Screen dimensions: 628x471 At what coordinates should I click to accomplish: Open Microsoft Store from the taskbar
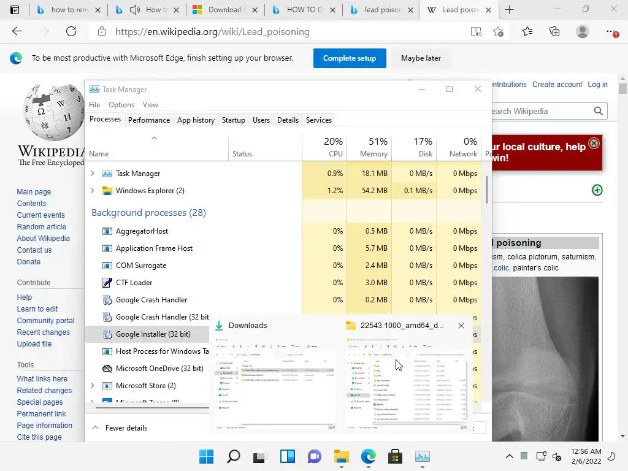(396, 456)
